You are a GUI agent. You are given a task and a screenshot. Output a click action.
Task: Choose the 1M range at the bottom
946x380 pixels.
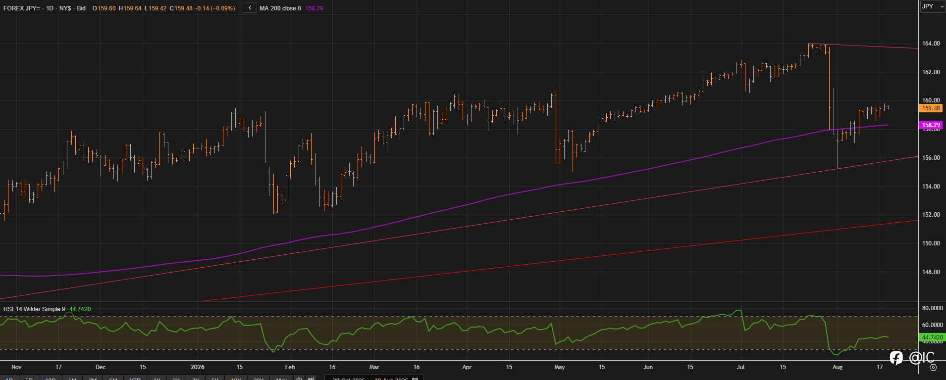pyautogui.click(x=72, y=379)
